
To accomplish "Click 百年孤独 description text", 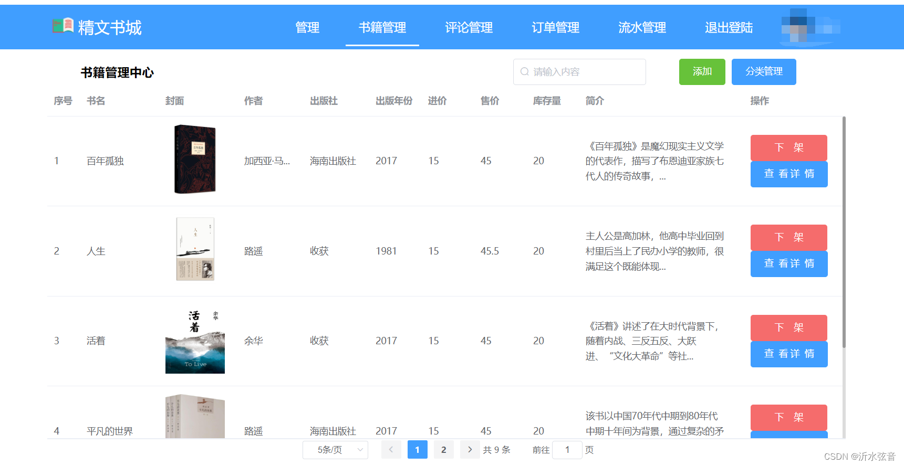I will 654,161.
